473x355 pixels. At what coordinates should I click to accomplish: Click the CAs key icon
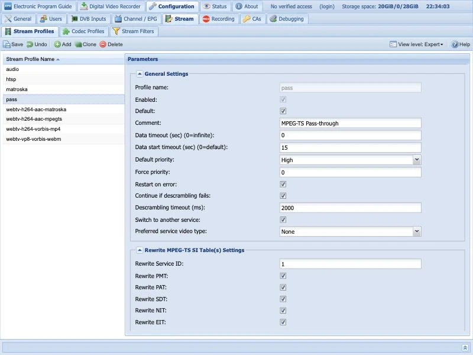(247, 19)
